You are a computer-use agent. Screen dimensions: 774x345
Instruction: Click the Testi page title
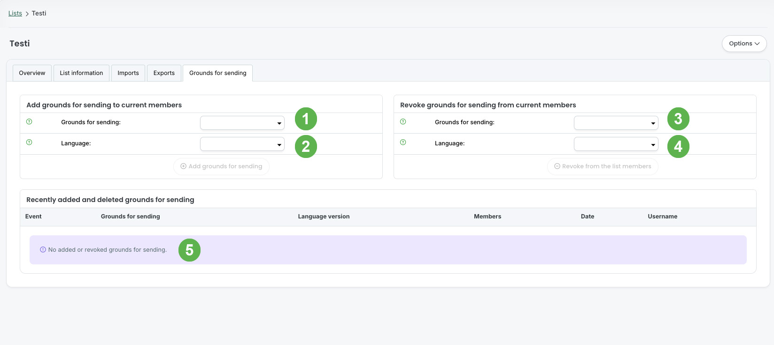[20, 44]
